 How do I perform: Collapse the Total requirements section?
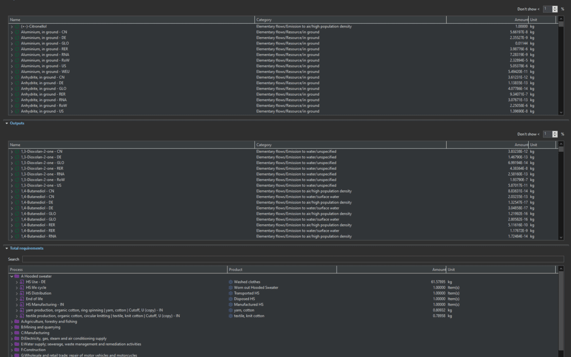pos(6,248)
